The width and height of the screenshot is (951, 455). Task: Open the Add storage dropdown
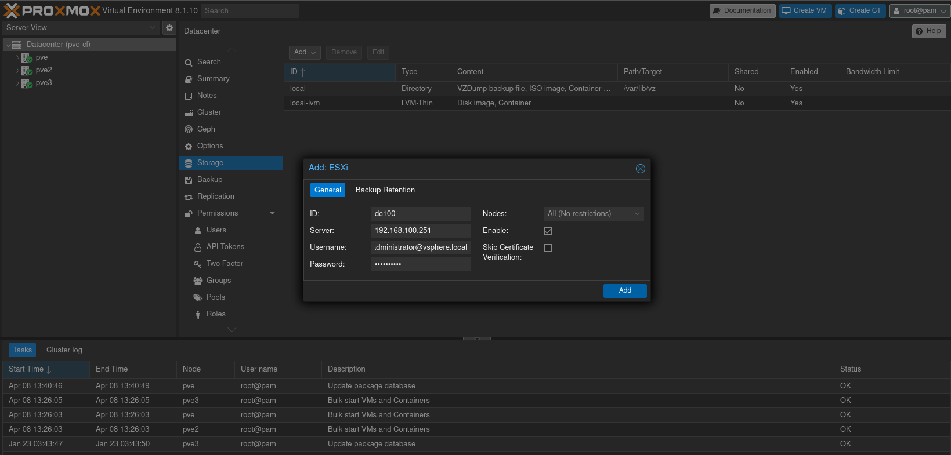pos(305,52)
